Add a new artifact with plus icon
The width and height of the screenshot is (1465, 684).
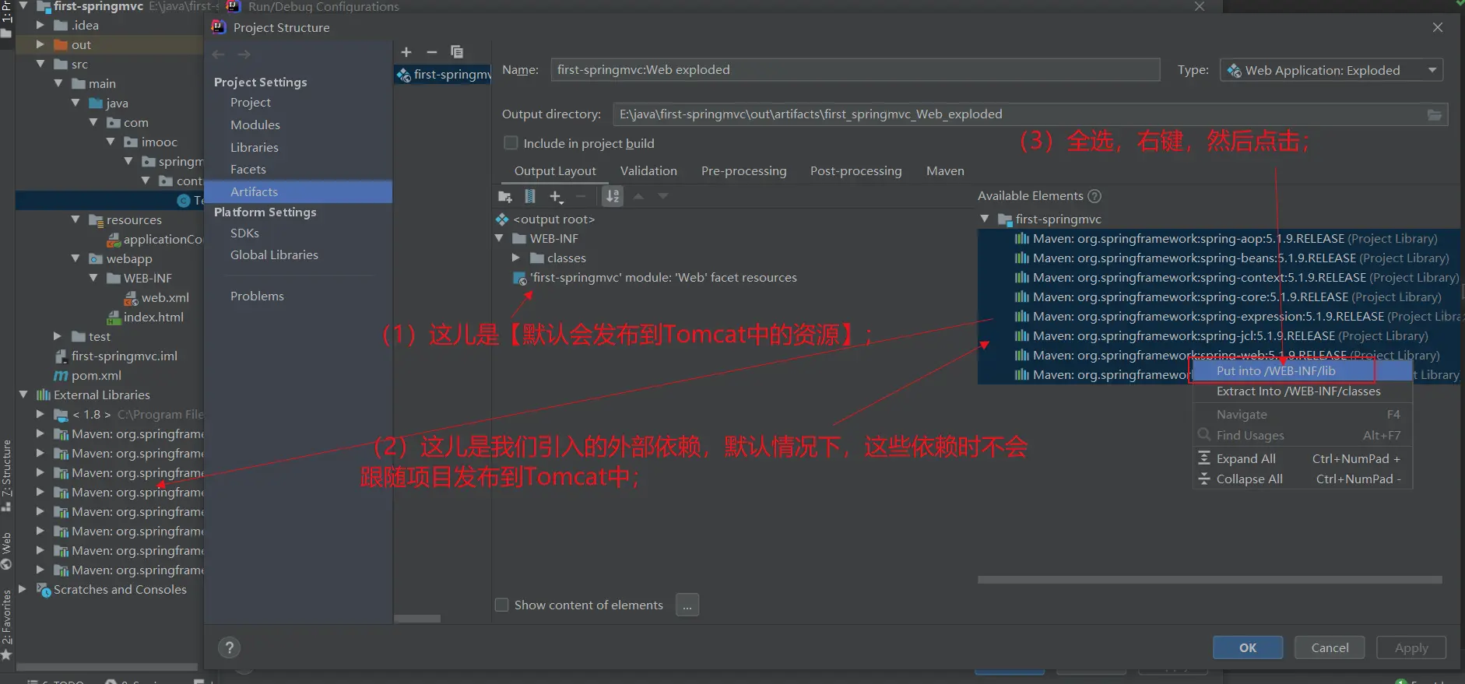406,52
